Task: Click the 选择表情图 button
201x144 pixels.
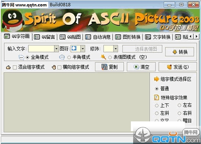Action: tap(142, 49)
